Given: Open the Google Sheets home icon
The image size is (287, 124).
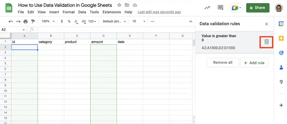Looking at the screenshot, I should (x=9, y=8).
